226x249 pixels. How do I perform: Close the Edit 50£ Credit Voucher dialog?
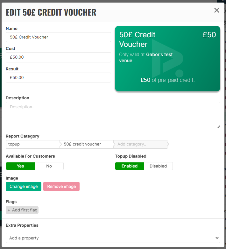217,10
